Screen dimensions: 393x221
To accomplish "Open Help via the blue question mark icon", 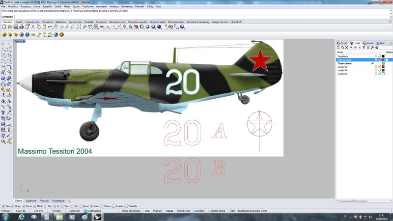I will point(182,27).
